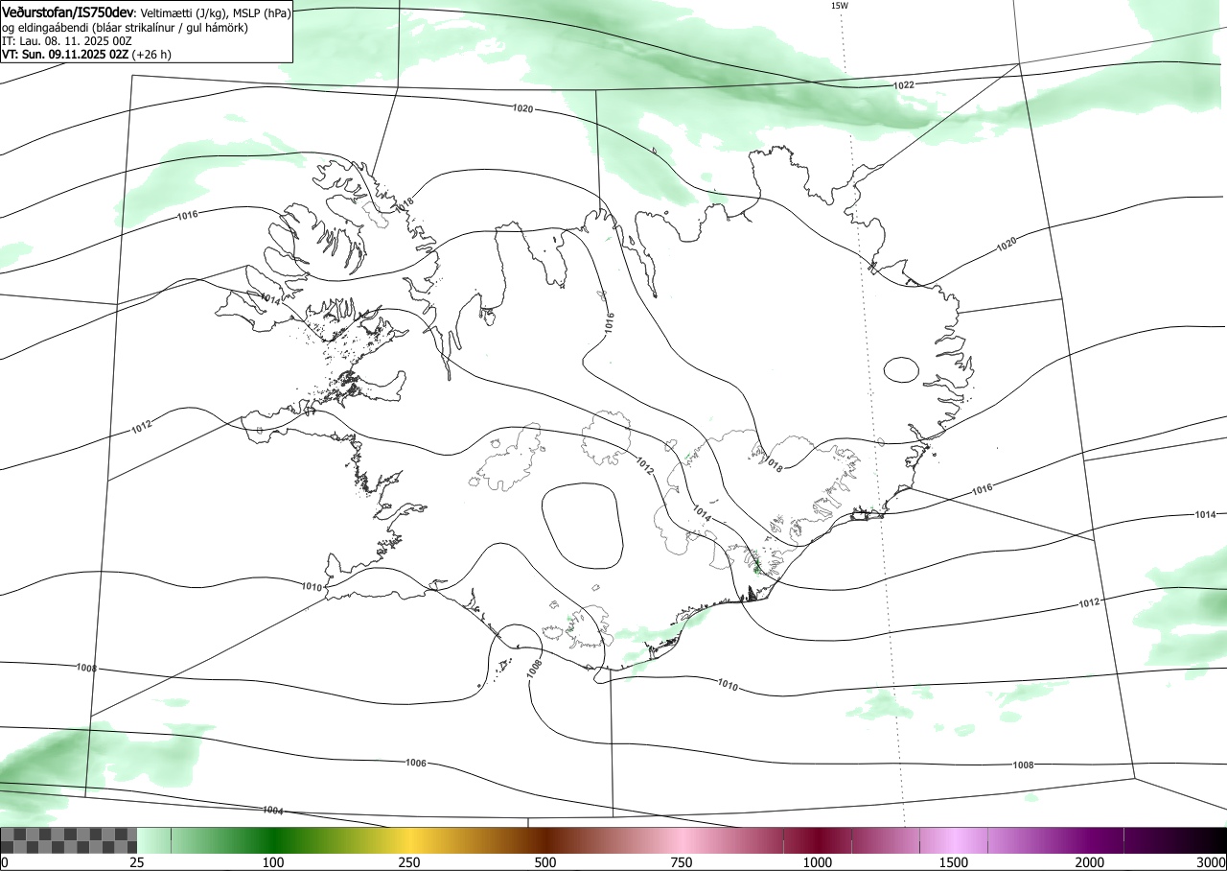Pick the dark brown color above 500
1227x871 pixels.
(x=545, y=840)
